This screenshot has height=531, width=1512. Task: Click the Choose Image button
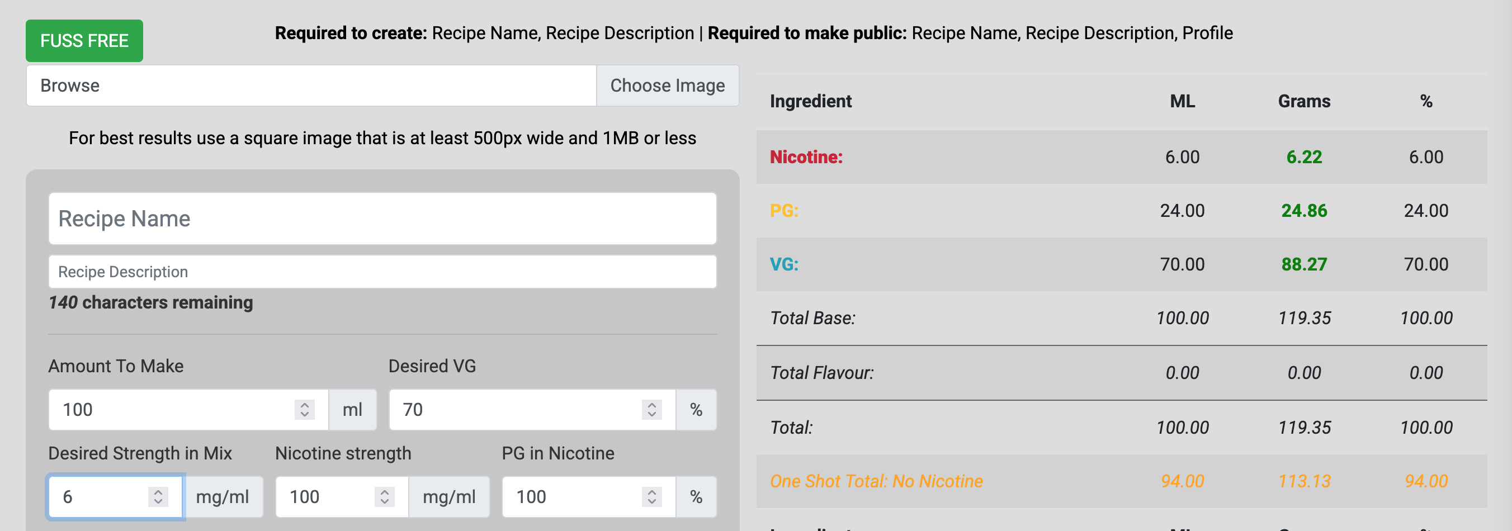[x=667, y=86]
